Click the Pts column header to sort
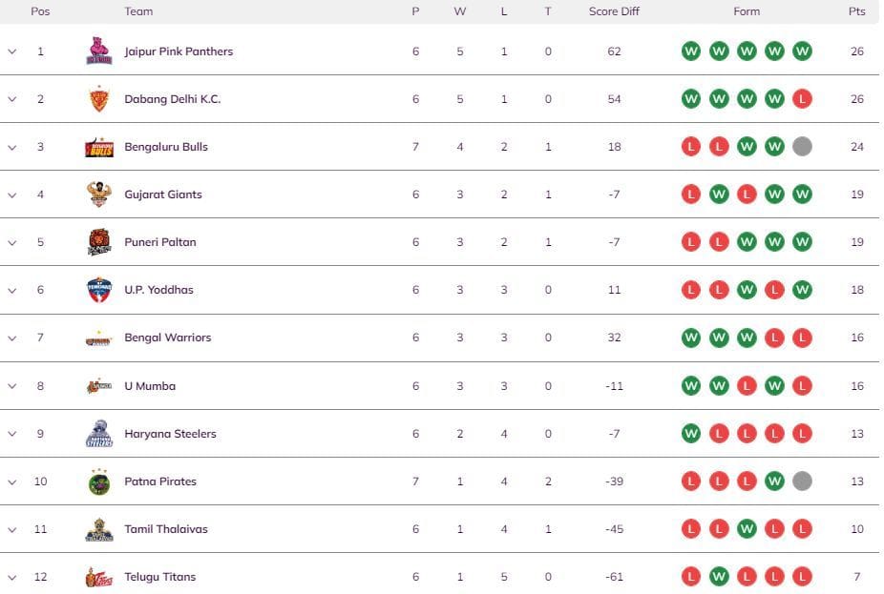The height and width of the screenshot is (594, 884). [x=856, y=11]
